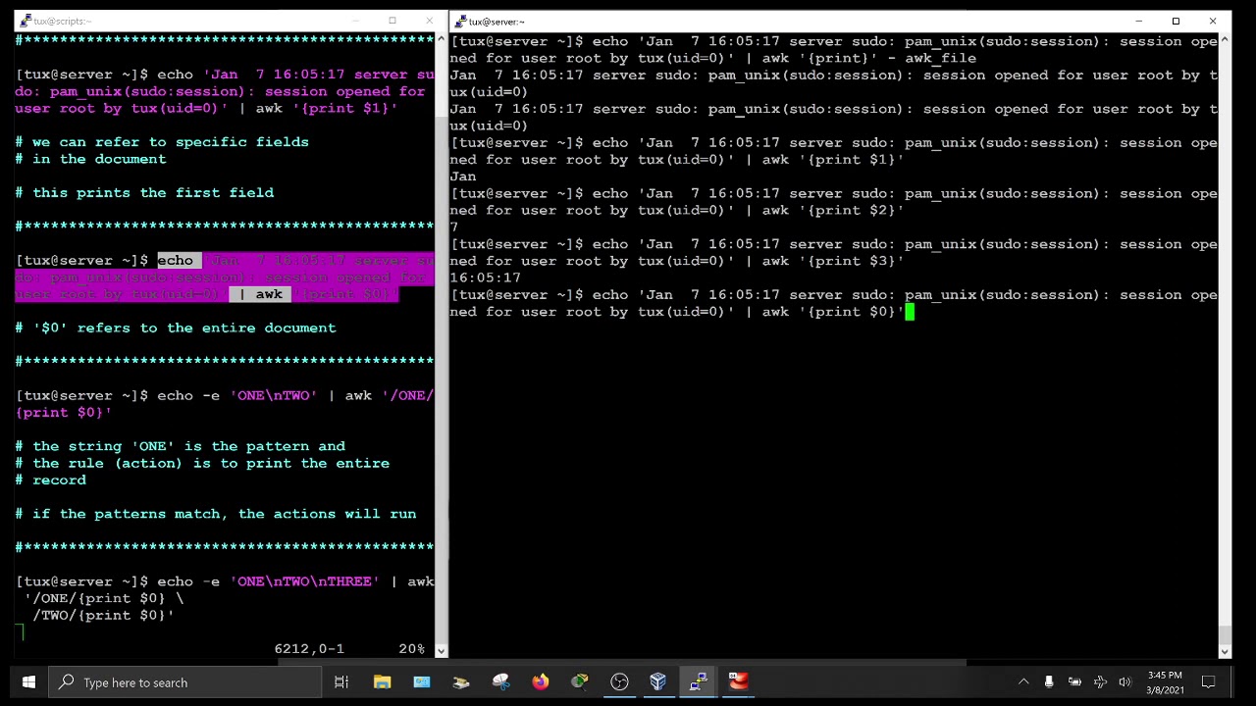Click the up arrow of tux@scripts scrollbar
The height and width of the screenshot is (706, 1256).
click(441, 38)
